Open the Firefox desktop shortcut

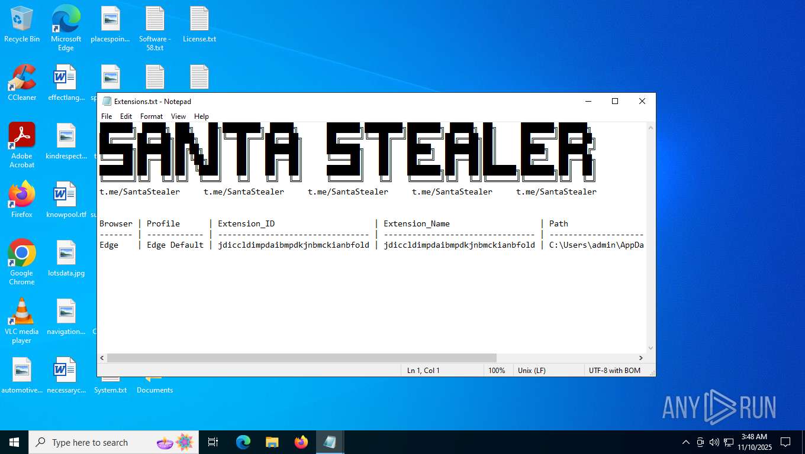tap(22, 200)
